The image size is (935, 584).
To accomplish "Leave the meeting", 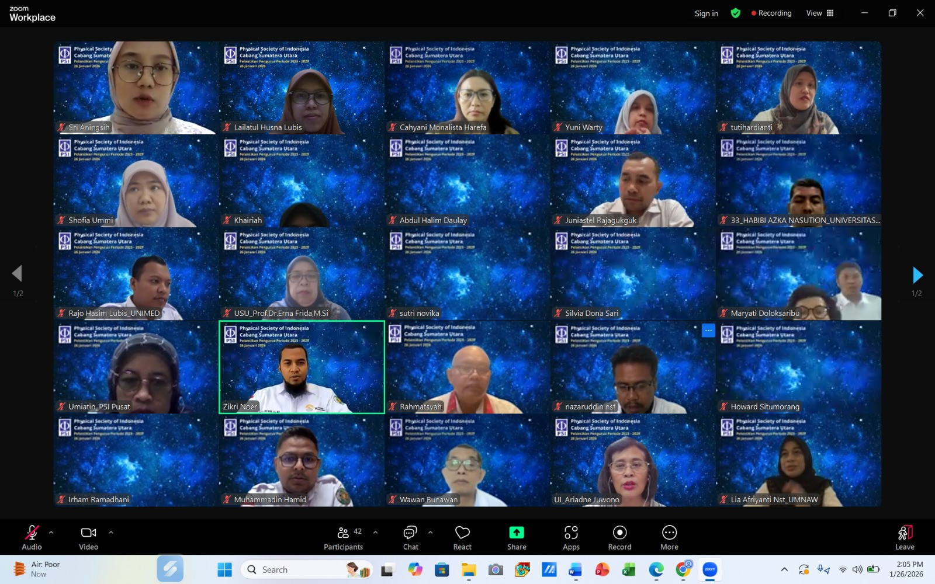I will click(x=904, y=537).
